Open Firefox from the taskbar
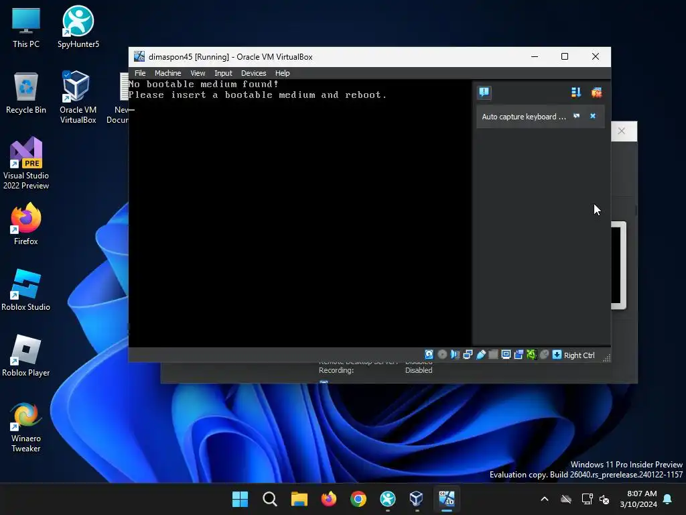This screenshot has height=515, width=686. (328, 499)
